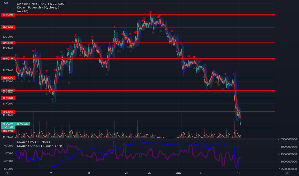Toggle the A auto-scale button
This screenshot has height=176, width=299.
tap(287, 173)
